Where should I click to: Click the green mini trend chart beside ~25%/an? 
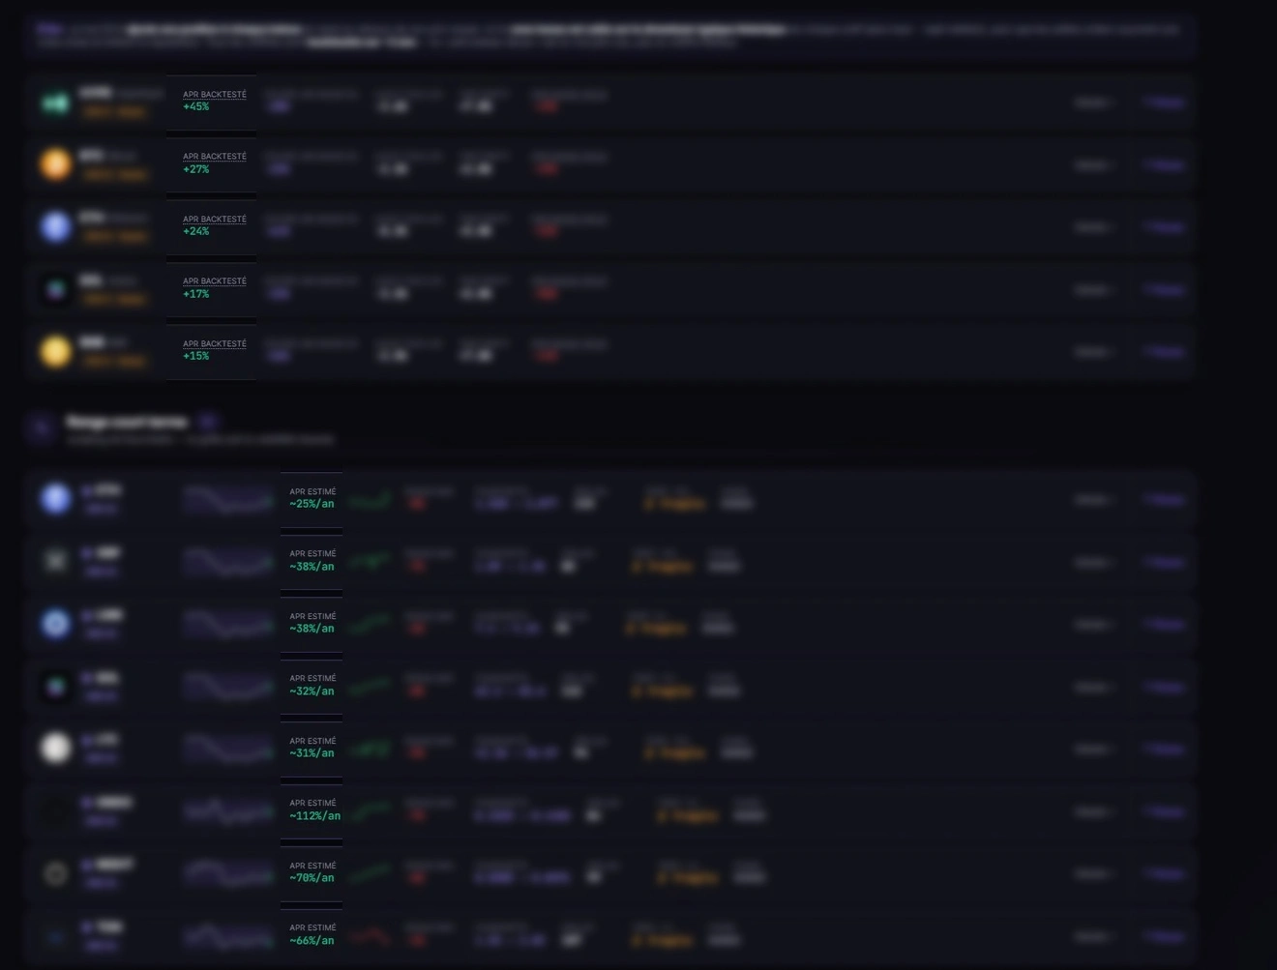pos(370,500)
